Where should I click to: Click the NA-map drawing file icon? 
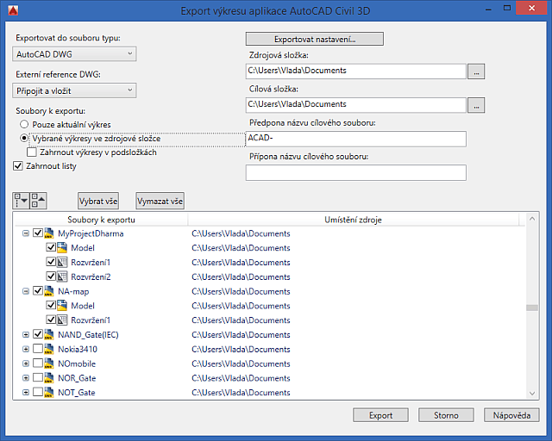click(x=50, y=292)
